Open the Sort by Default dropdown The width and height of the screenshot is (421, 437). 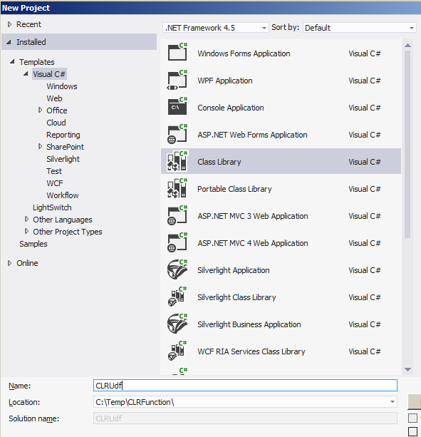[x=360, y=28]
